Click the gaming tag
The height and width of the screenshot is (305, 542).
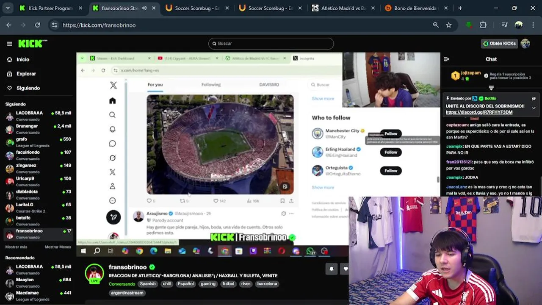point(208,284)
